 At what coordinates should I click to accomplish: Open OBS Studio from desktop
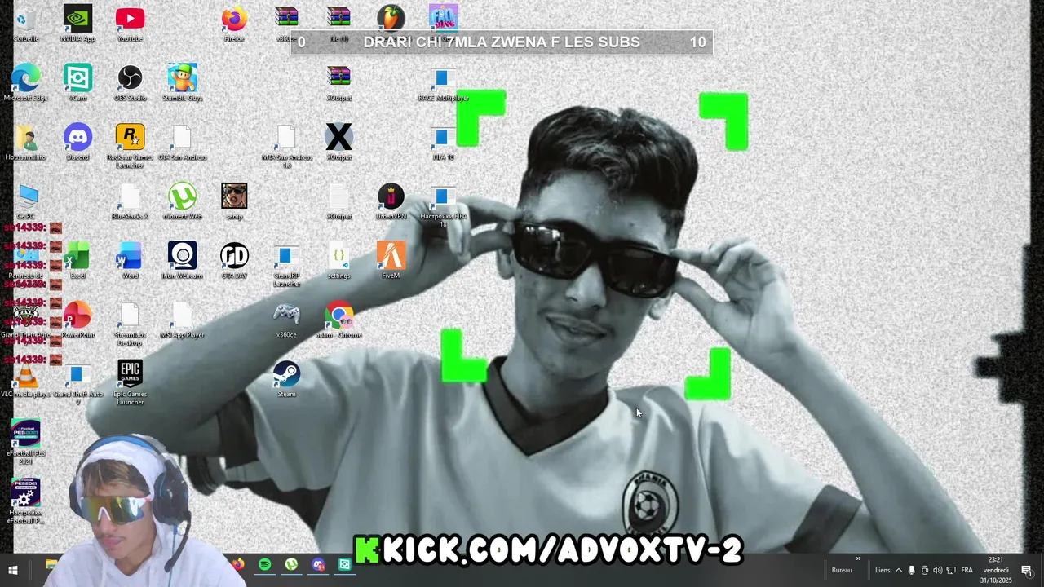click(x=130, y=84)
